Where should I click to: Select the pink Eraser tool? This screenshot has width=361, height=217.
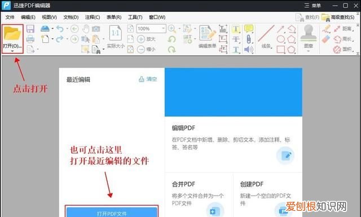[326, 39]
